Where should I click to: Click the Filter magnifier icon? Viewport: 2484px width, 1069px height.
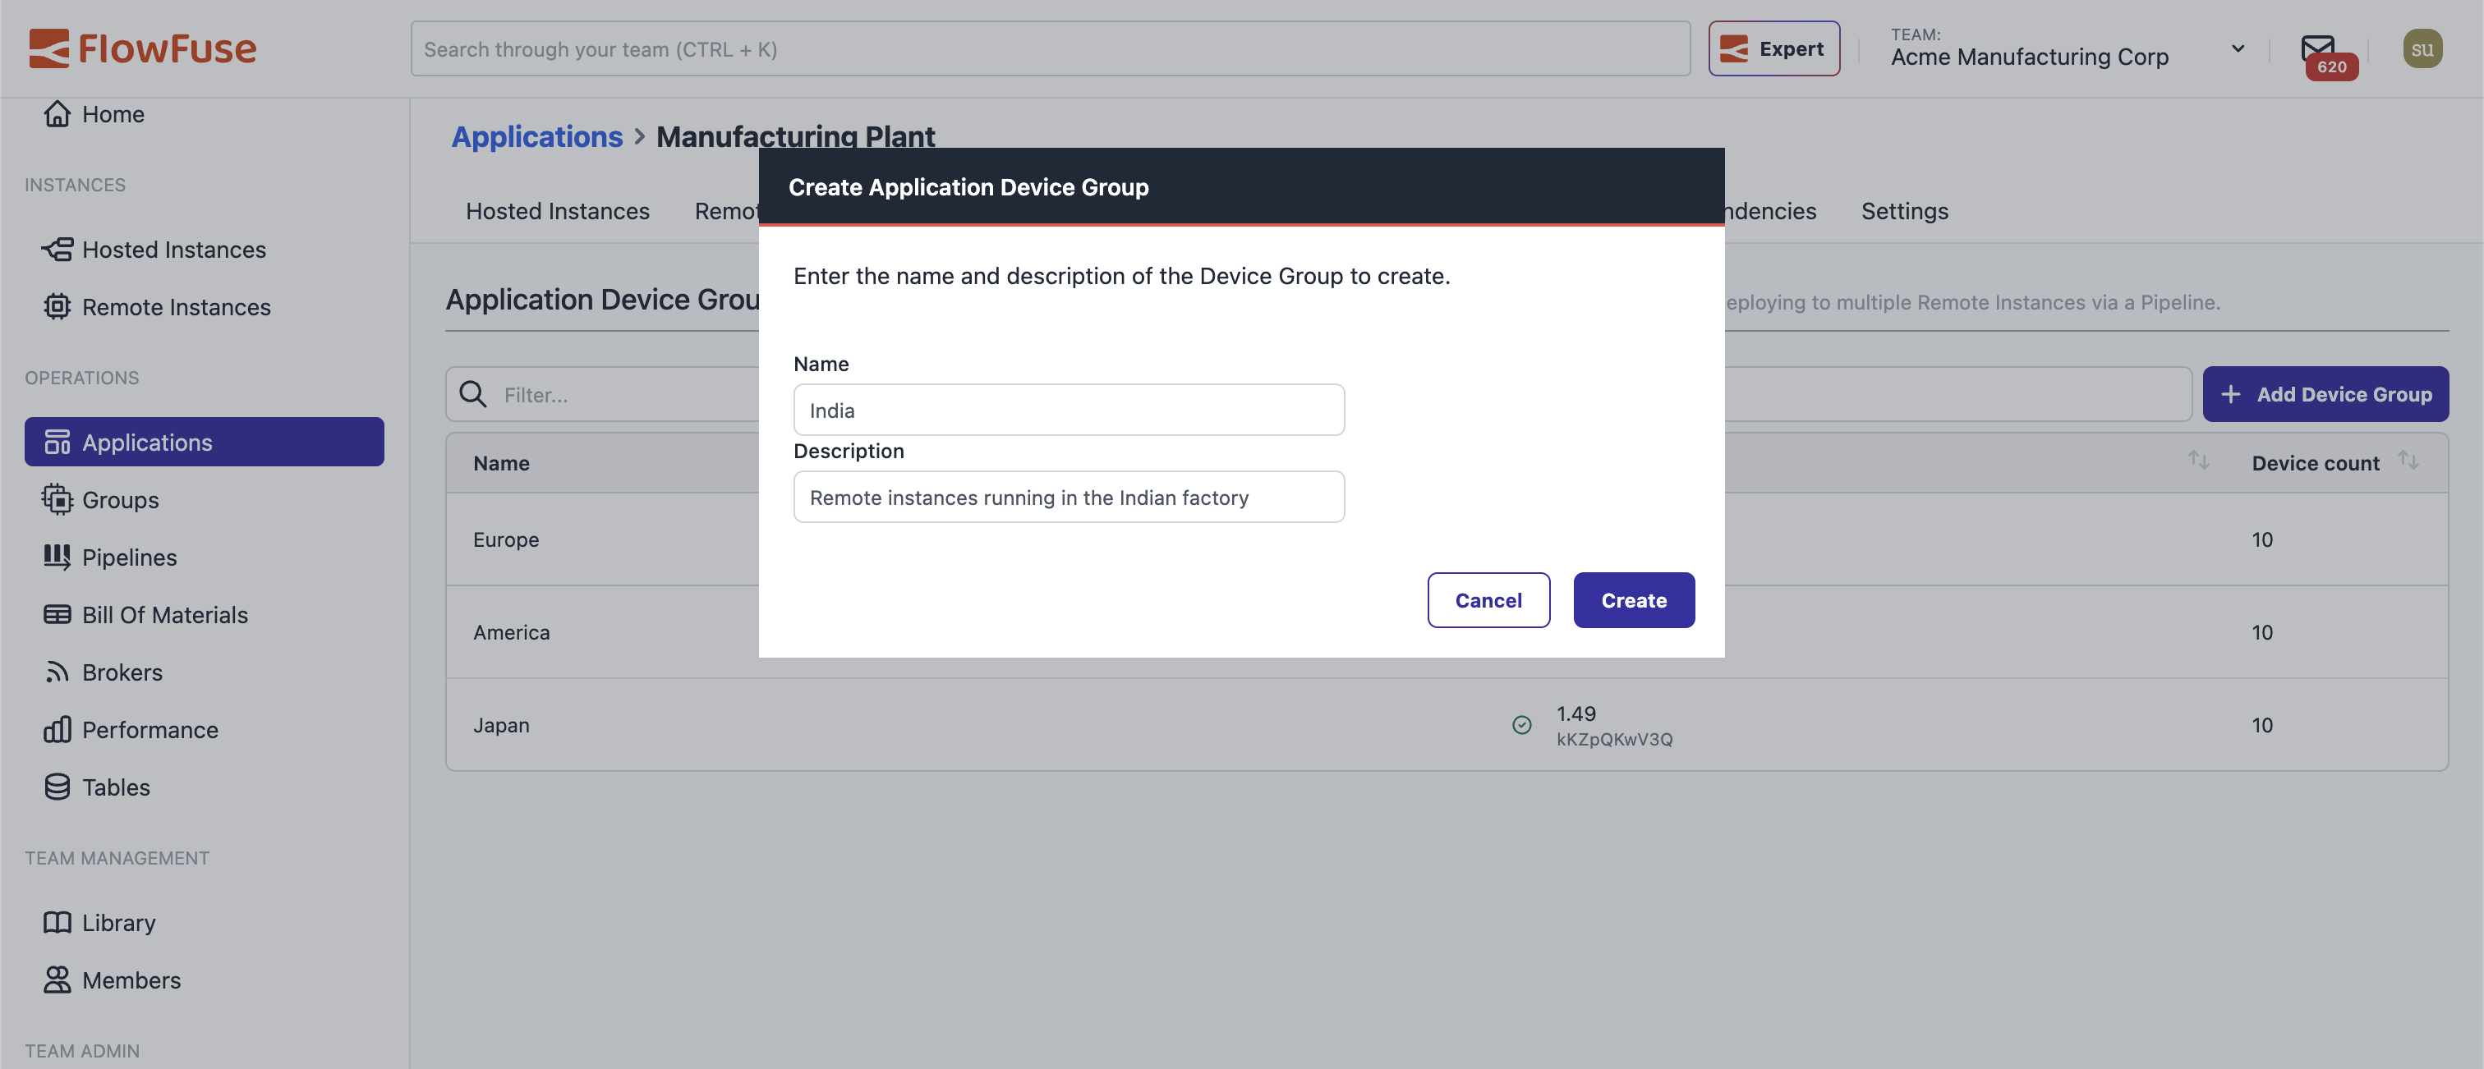[x=472, y=394]
